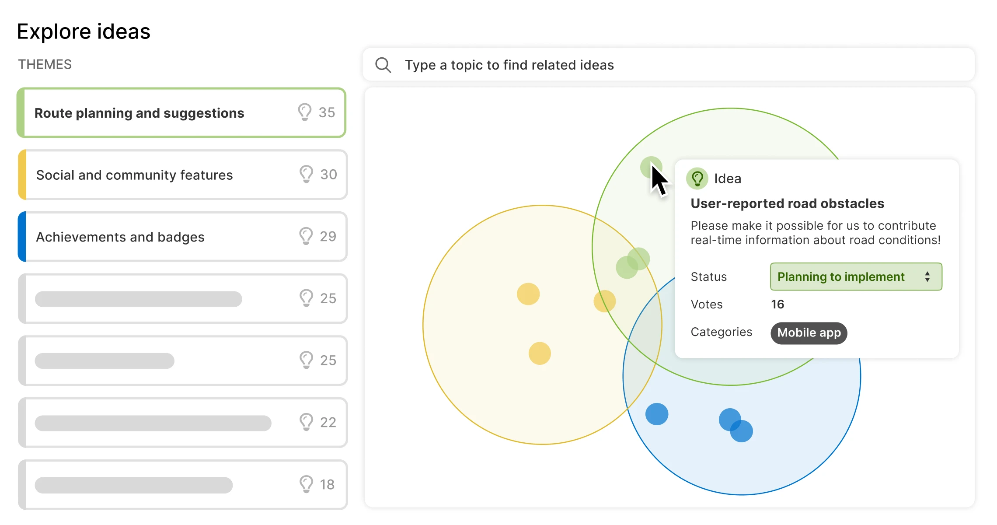Click the lightbulb icon next to the 18 count
Image resolution: width=997 pixels, height=525 pixels.
[x=305, y=484]
